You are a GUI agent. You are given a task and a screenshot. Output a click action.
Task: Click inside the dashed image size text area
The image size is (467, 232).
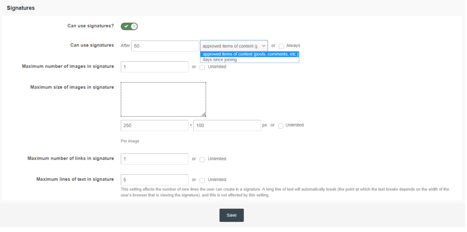(163, 99)
